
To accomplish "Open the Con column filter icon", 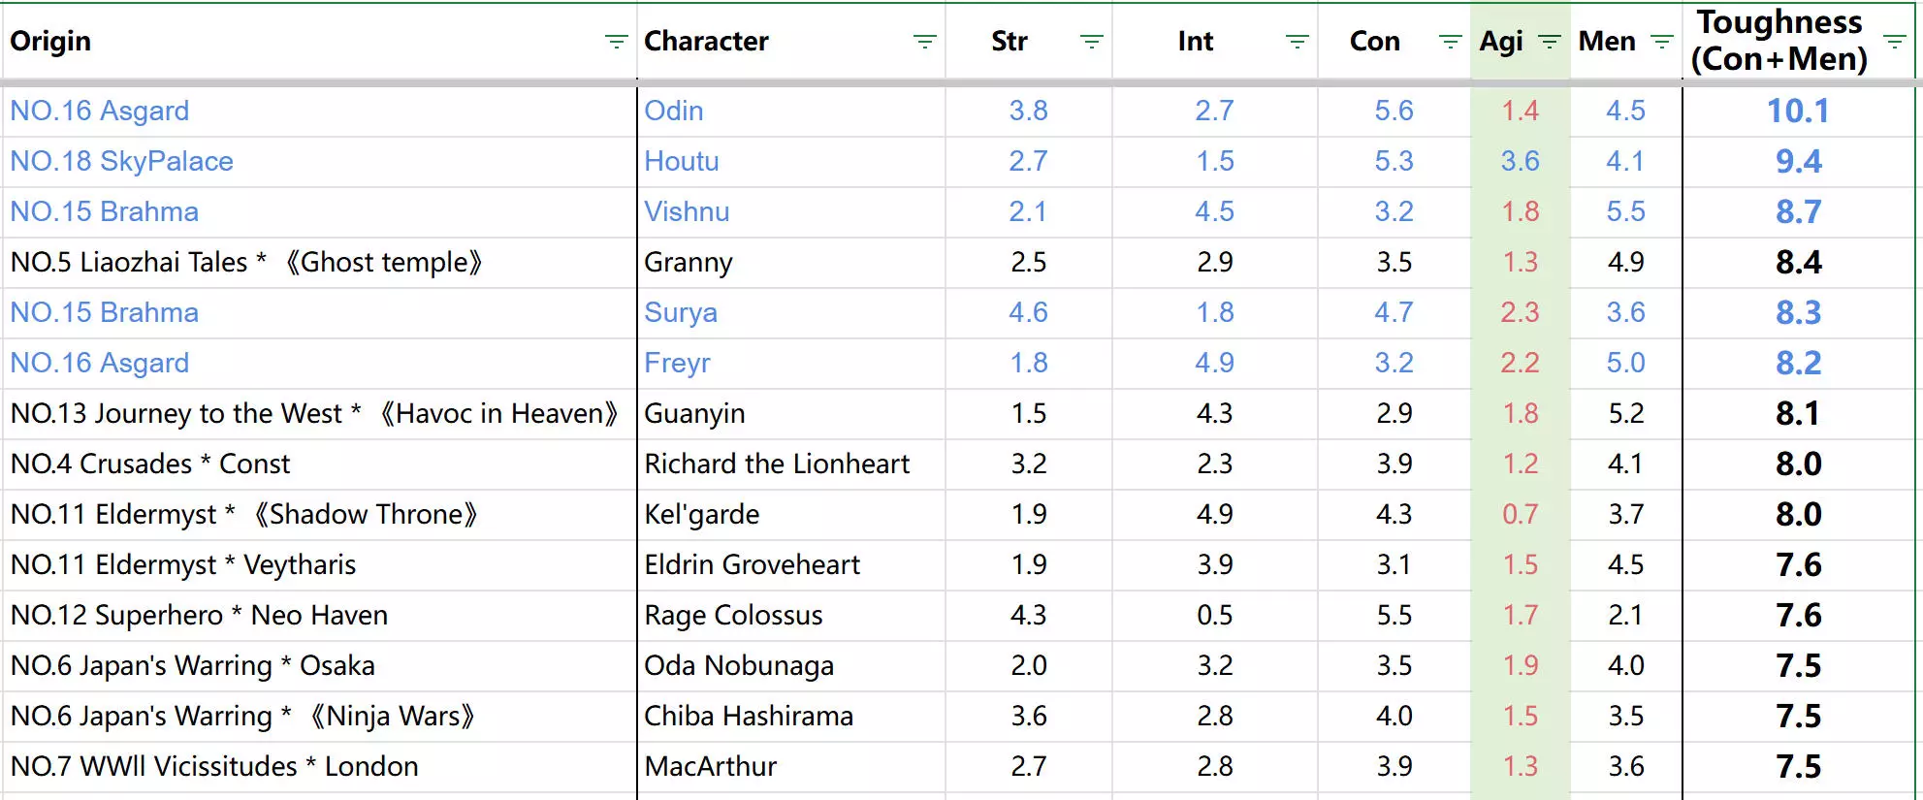I will [1450, 42].
